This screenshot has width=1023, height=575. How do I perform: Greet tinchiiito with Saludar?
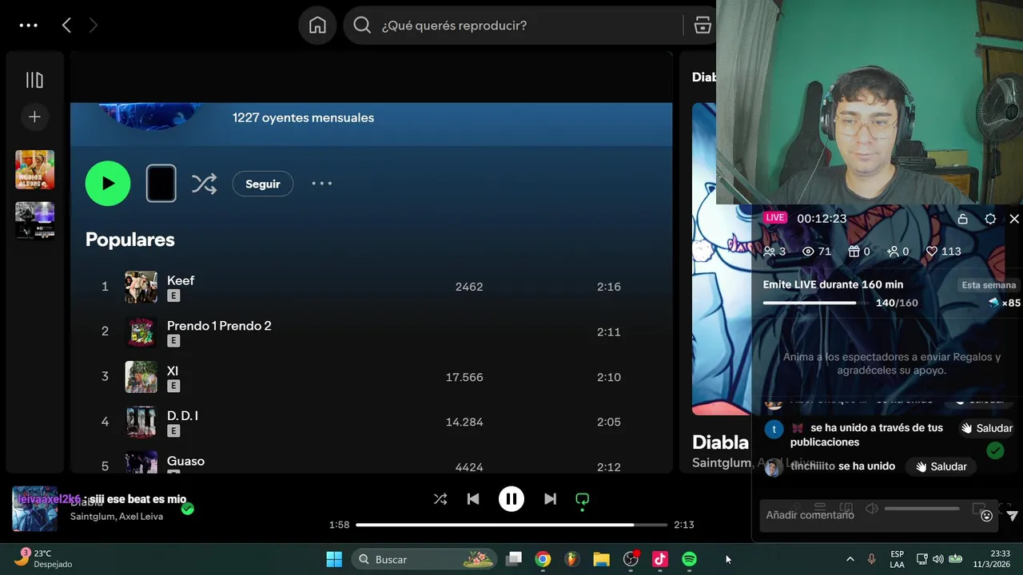(x=941, y=466)
